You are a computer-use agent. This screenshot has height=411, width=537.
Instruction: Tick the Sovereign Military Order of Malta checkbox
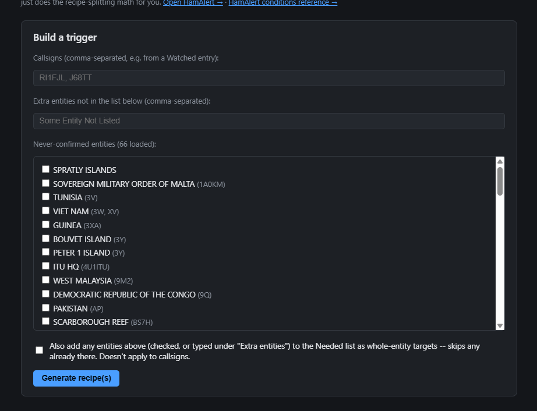pos(45,183)
